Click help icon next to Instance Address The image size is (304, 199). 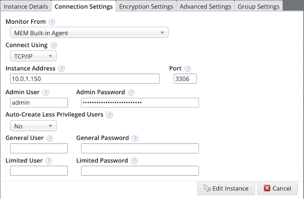click(x=62, y=69)
